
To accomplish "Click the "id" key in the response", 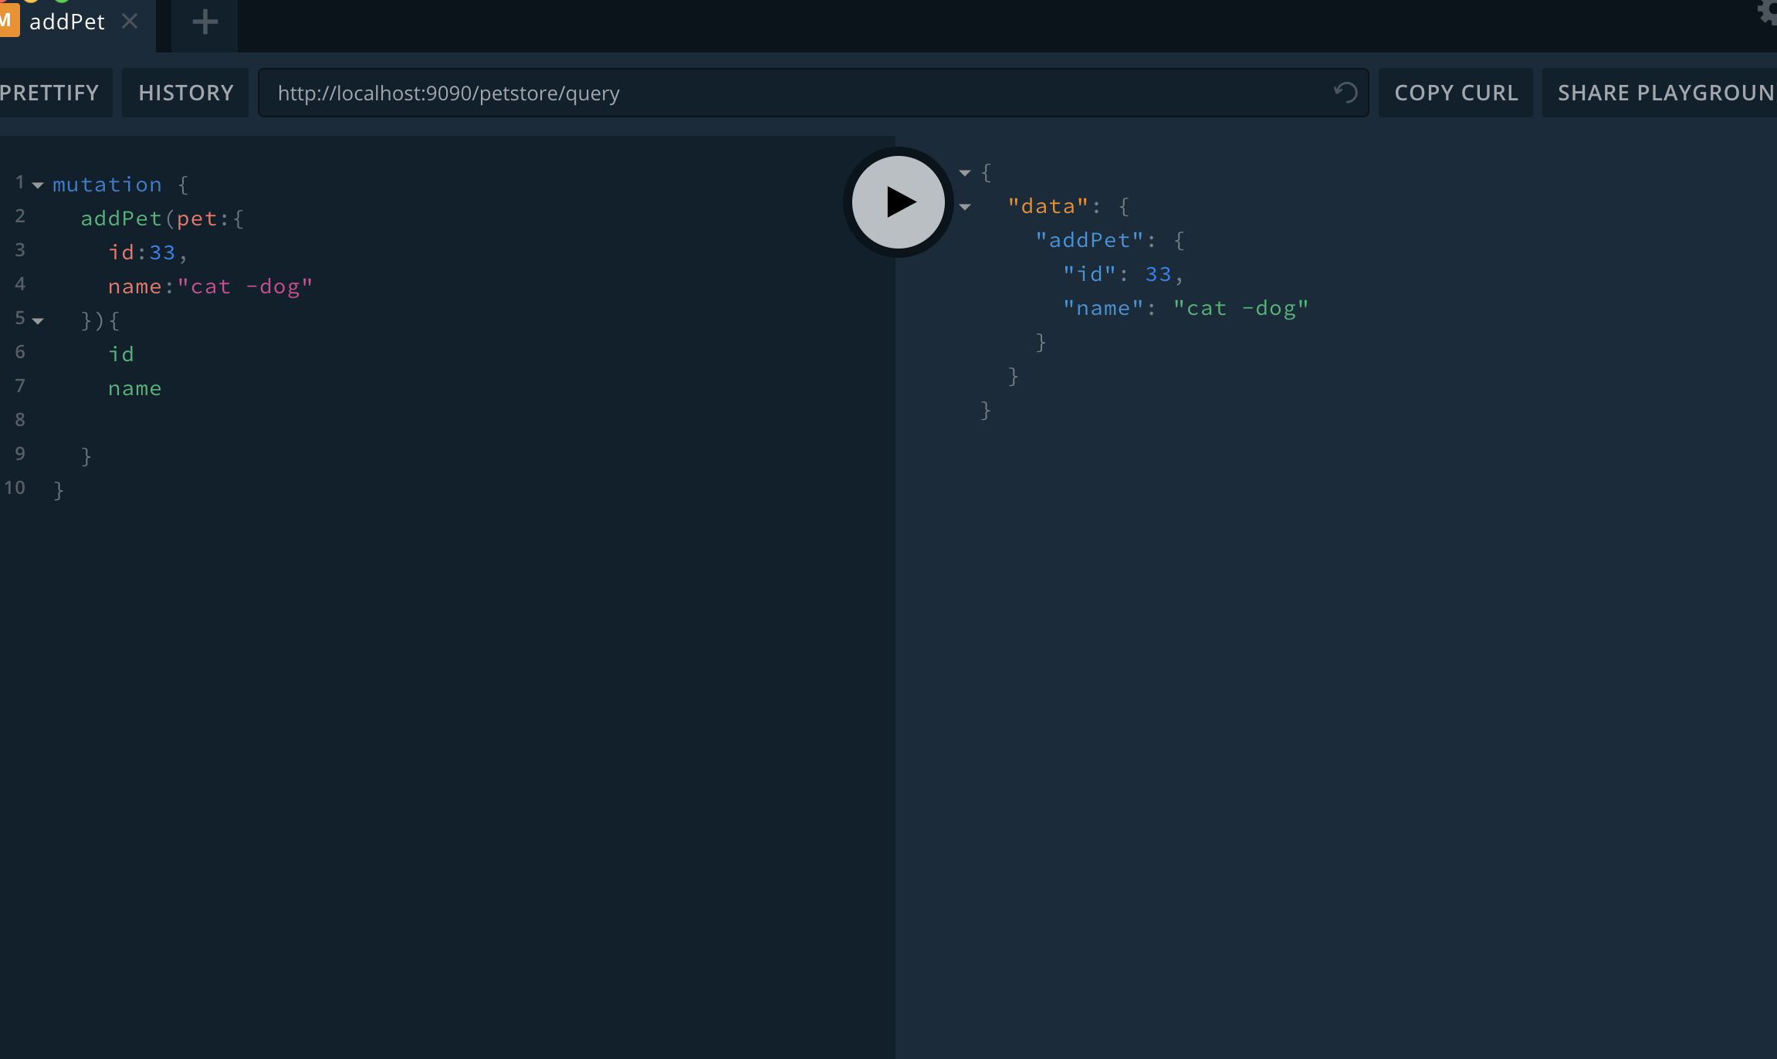I will pos(1089,274).
